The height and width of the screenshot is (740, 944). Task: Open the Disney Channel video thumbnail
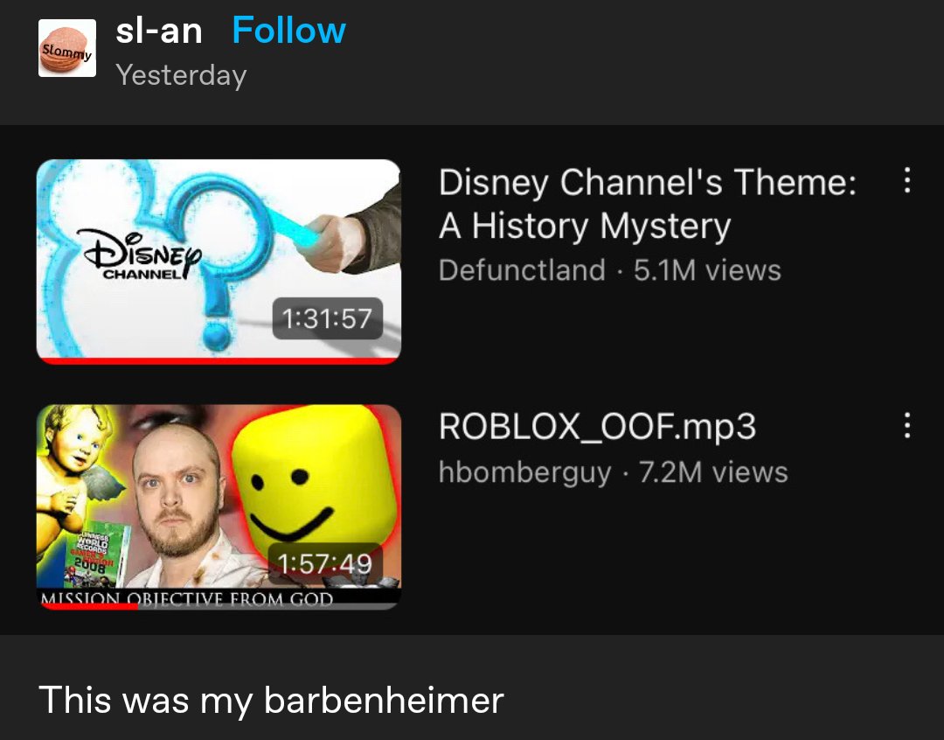point(219,262)
